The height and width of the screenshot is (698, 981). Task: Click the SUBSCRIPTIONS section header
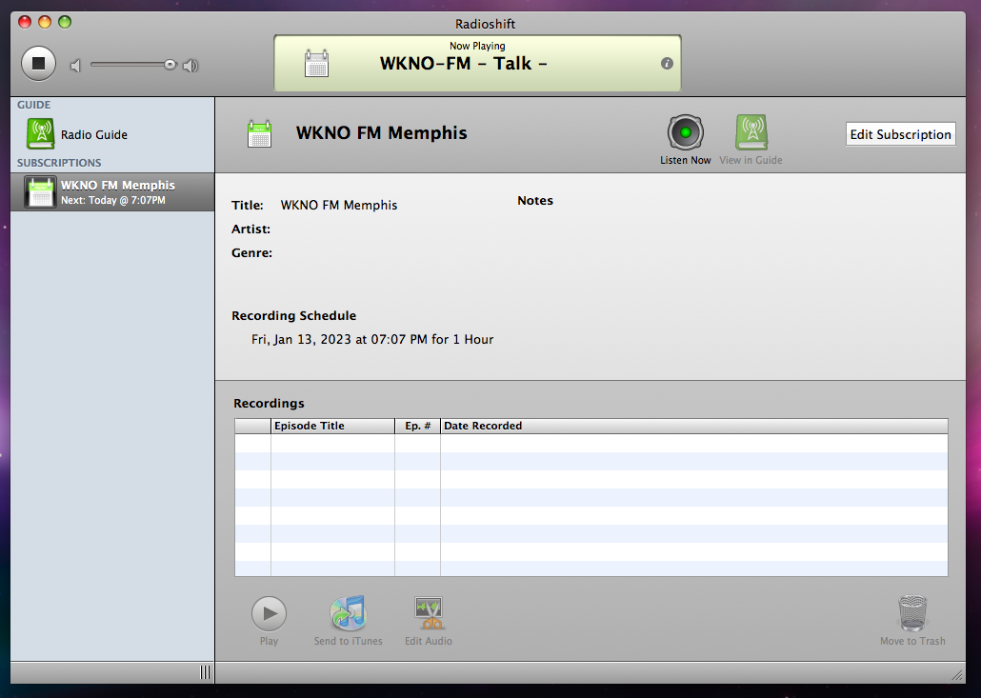tap(59, 163)
